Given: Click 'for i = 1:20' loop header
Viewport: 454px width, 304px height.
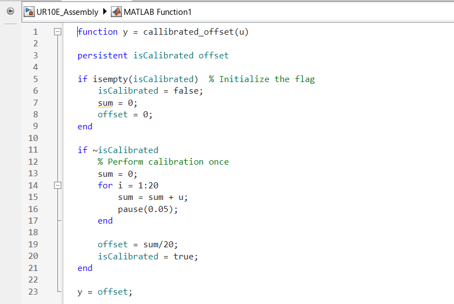Looking at the screenshot, I should click(x=128, y=185).
